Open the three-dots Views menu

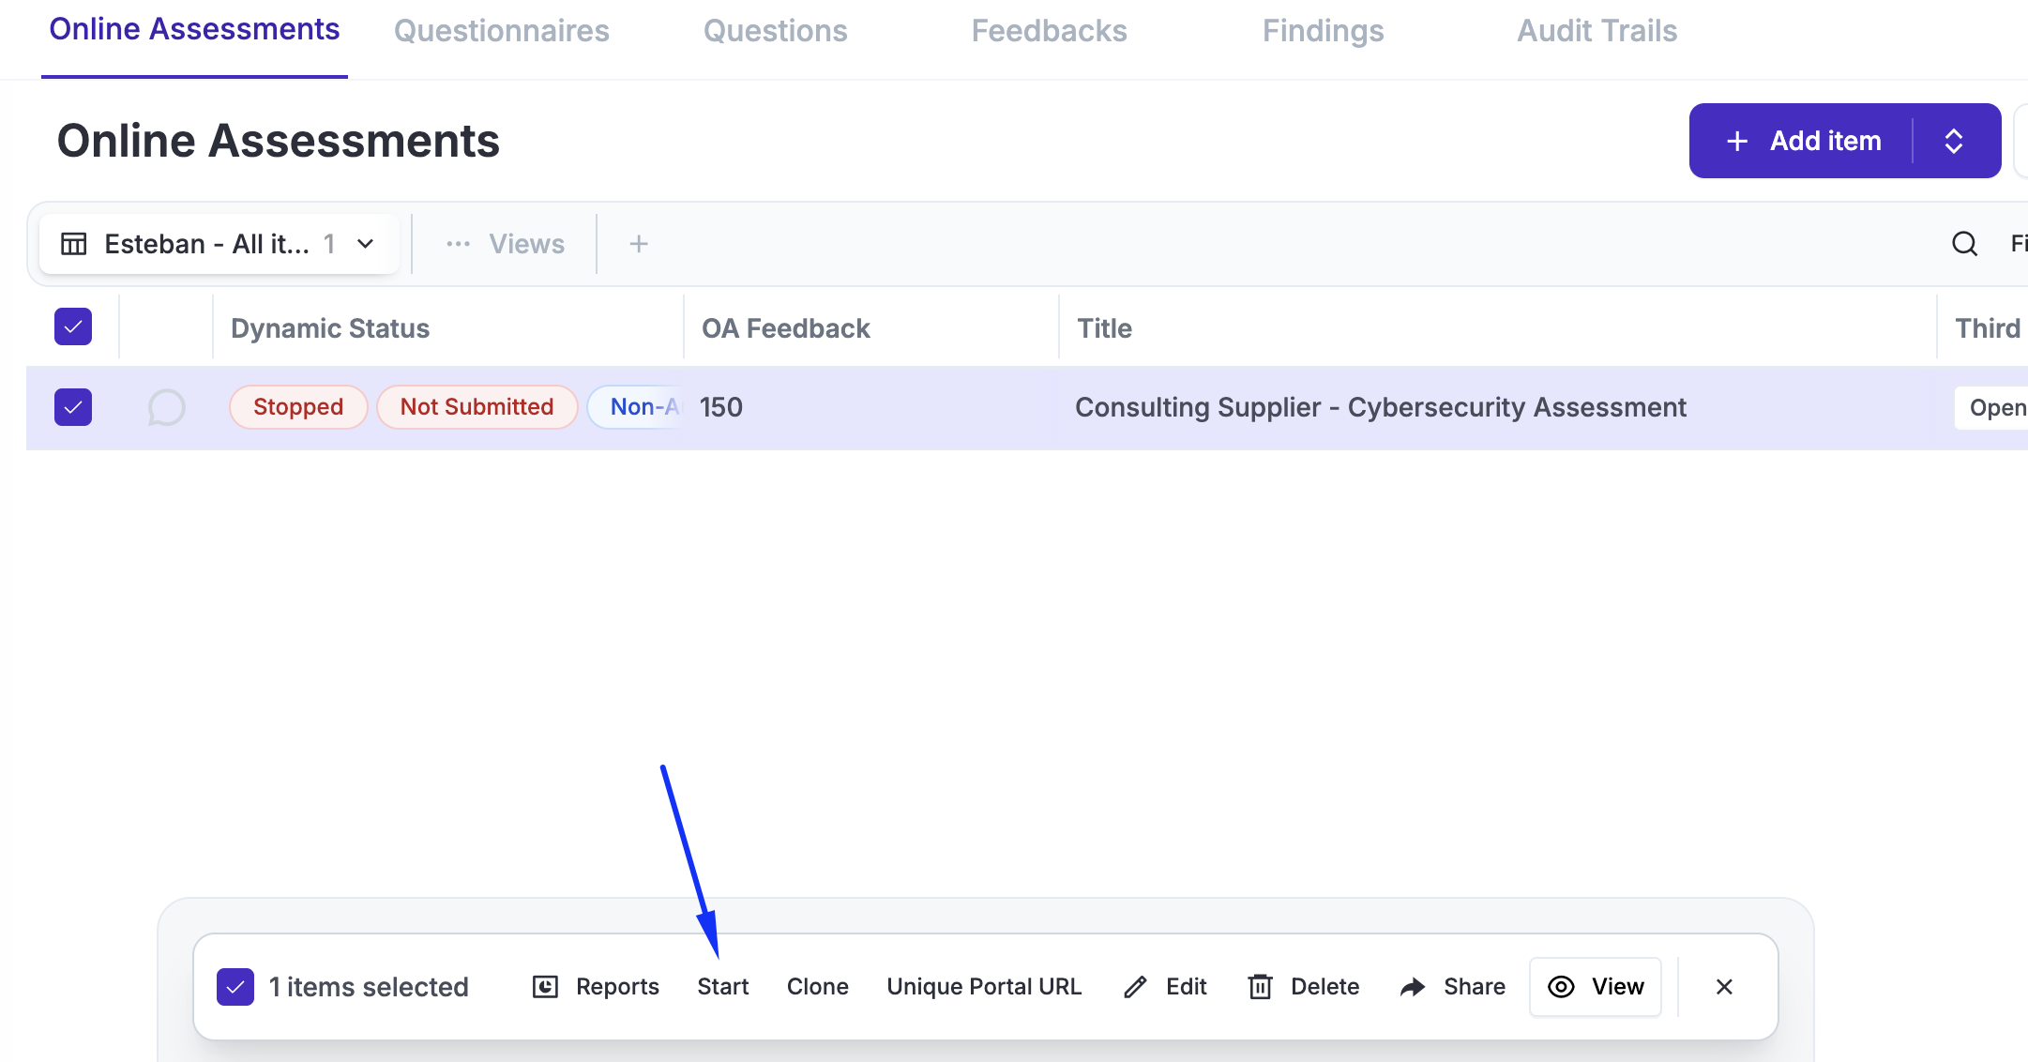[458, 244]
